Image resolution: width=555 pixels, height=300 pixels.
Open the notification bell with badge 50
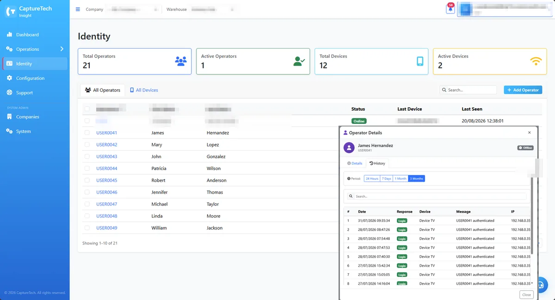[450, 9]
